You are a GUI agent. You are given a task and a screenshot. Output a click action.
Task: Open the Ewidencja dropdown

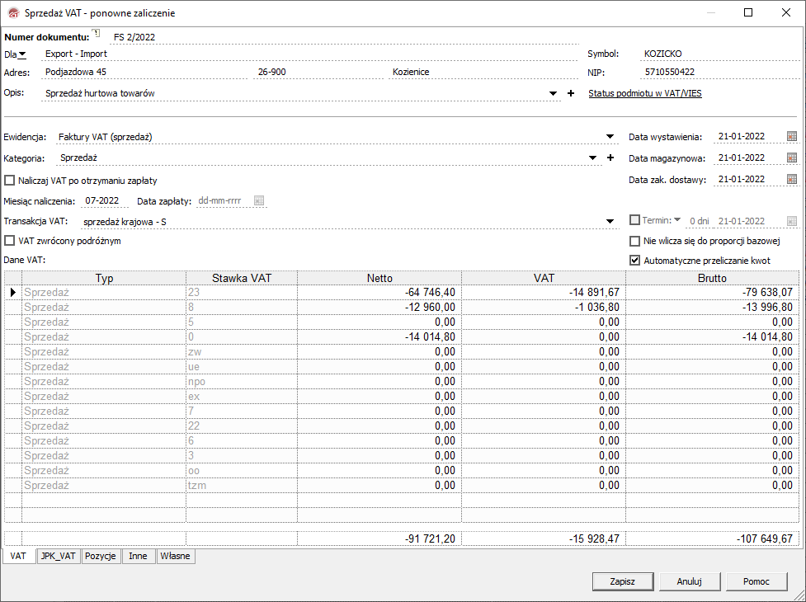610,137
